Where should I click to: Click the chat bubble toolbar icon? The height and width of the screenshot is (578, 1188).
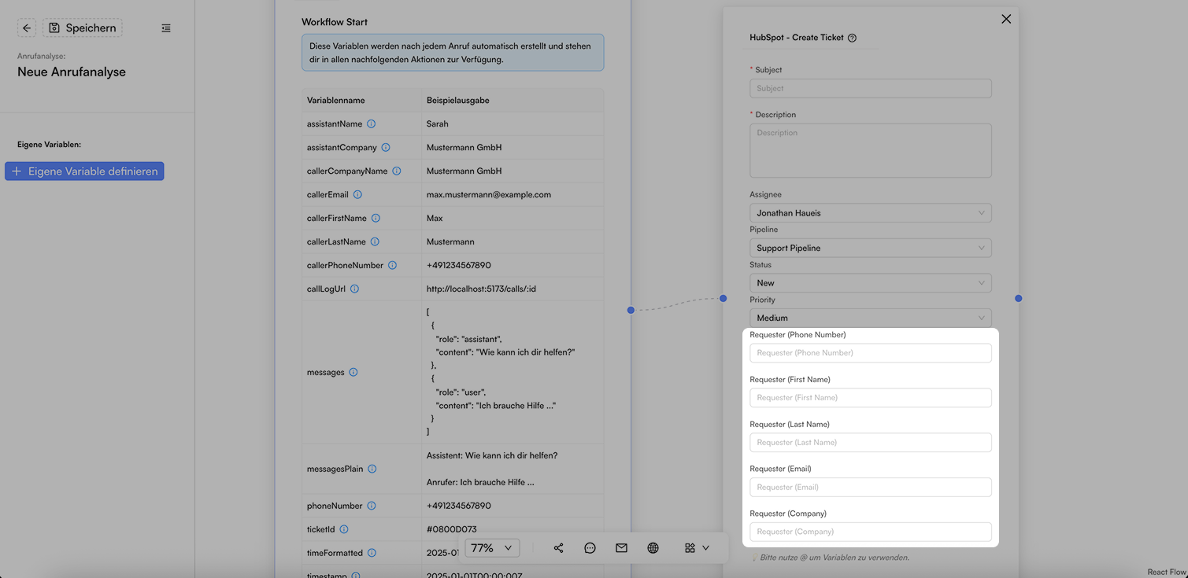(x=590, y=548)
